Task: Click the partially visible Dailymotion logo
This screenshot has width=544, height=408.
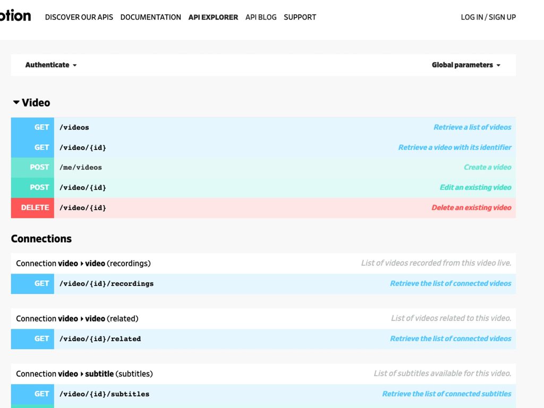Action: (x=15, y=15)
